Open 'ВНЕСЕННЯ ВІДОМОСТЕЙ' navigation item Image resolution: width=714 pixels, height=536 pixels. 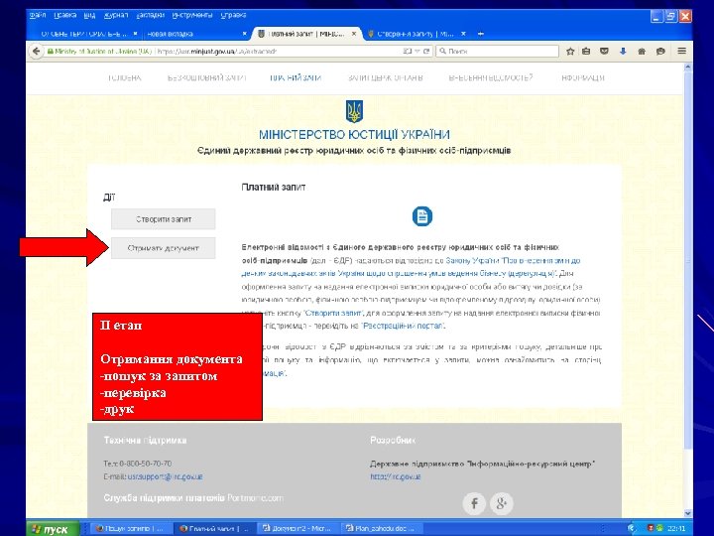(x=491, y=78)
